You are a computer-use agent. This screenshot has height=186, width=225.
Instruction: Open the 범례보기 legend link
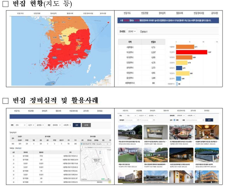(144, 32)
